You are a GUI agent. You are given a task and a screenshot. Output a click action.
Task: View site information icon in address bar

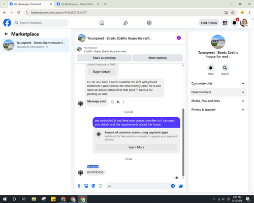click(27, 12)
